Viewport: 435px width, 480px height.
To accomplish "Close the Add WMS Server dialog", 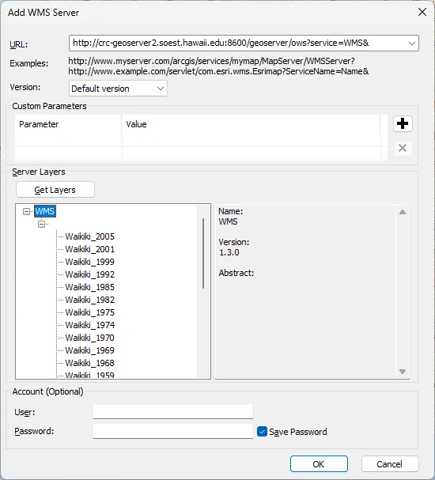I will (422, 12).
